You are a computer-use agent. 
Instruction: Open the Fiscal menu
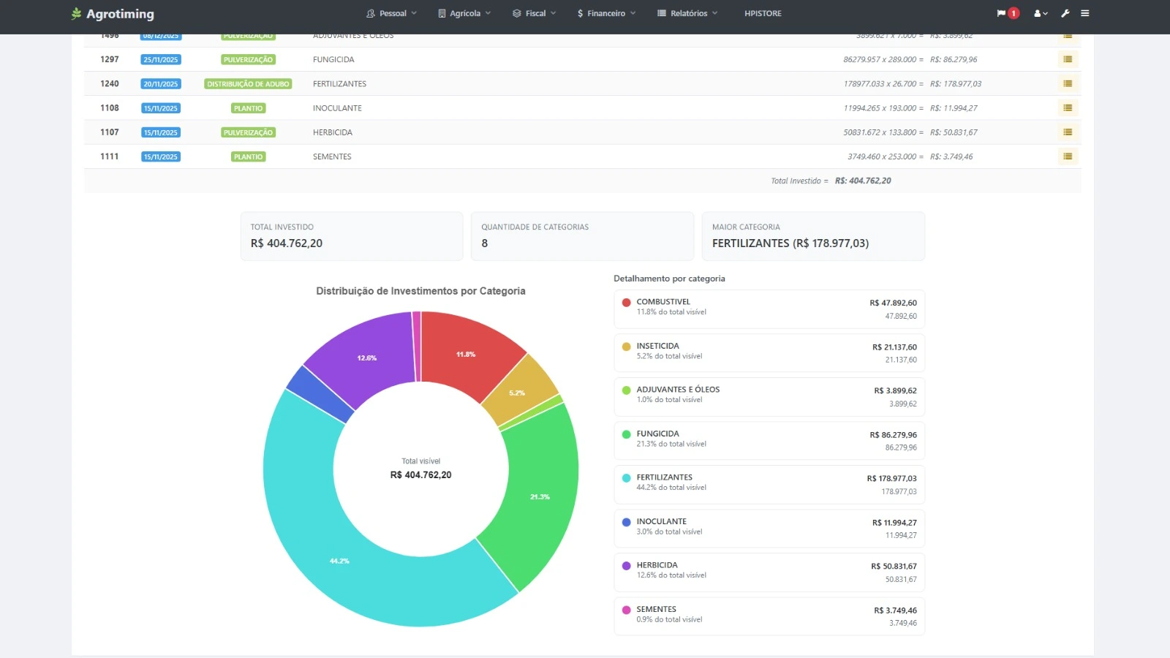pyautogui.click(x=535, y=13)
